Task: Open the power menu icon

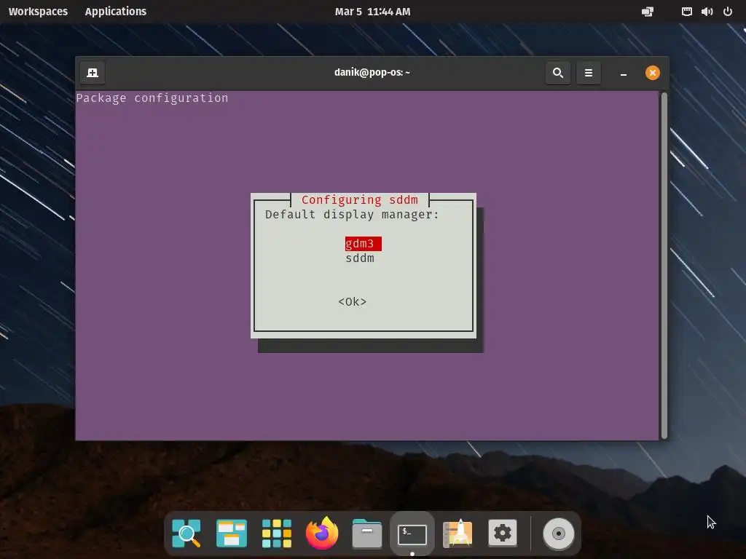Action: click(728, 12)
